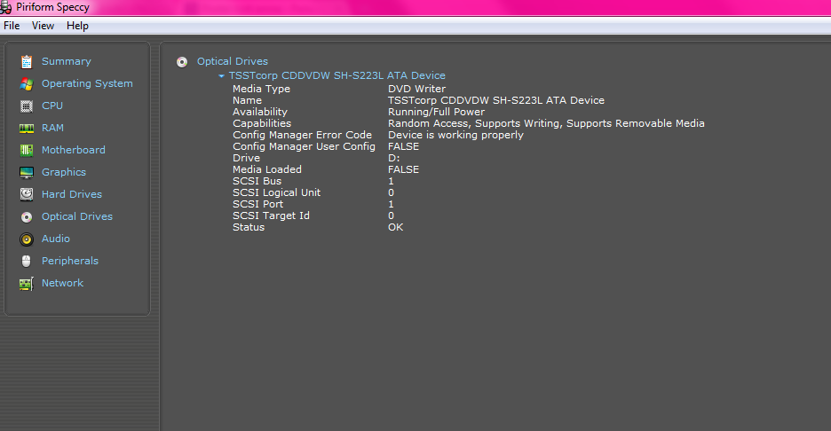The image size is (831, 431).
Task: Click the Graphics monitor icon
Action: click(x=27, y=173)
